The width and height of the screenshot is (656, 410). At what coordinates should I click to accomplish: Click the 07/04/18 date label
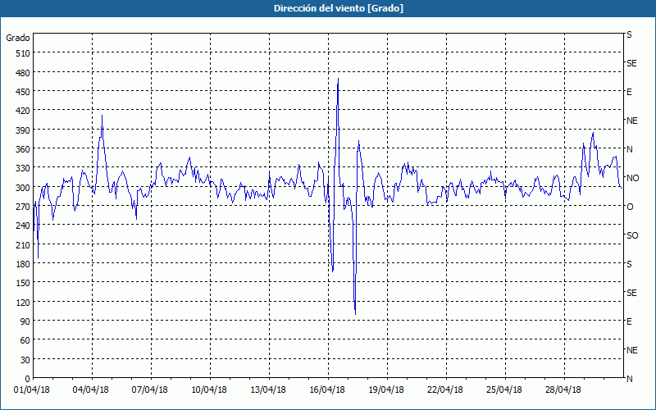(149, 390)
